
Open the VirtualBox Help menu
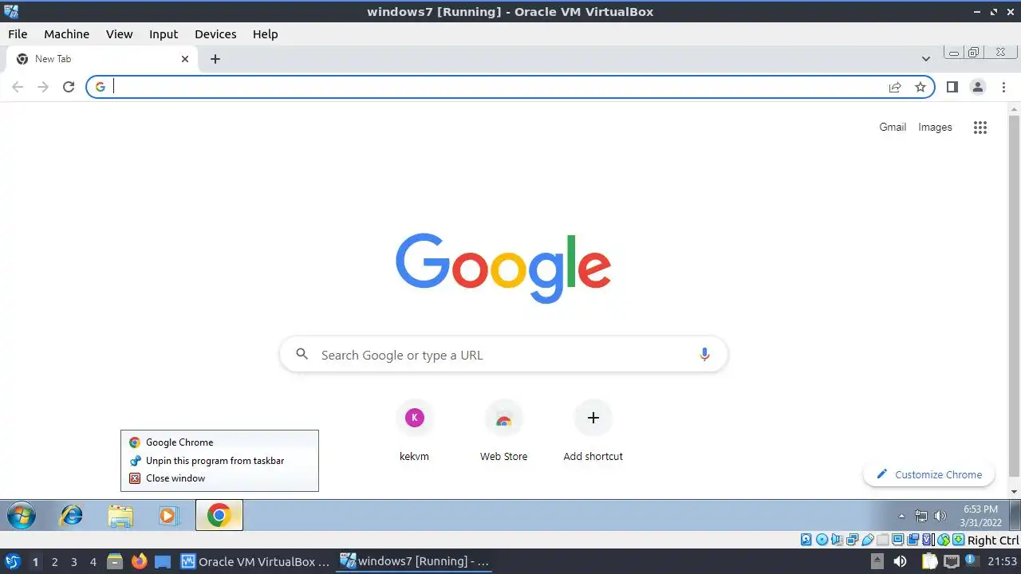[x=265, y=34]
